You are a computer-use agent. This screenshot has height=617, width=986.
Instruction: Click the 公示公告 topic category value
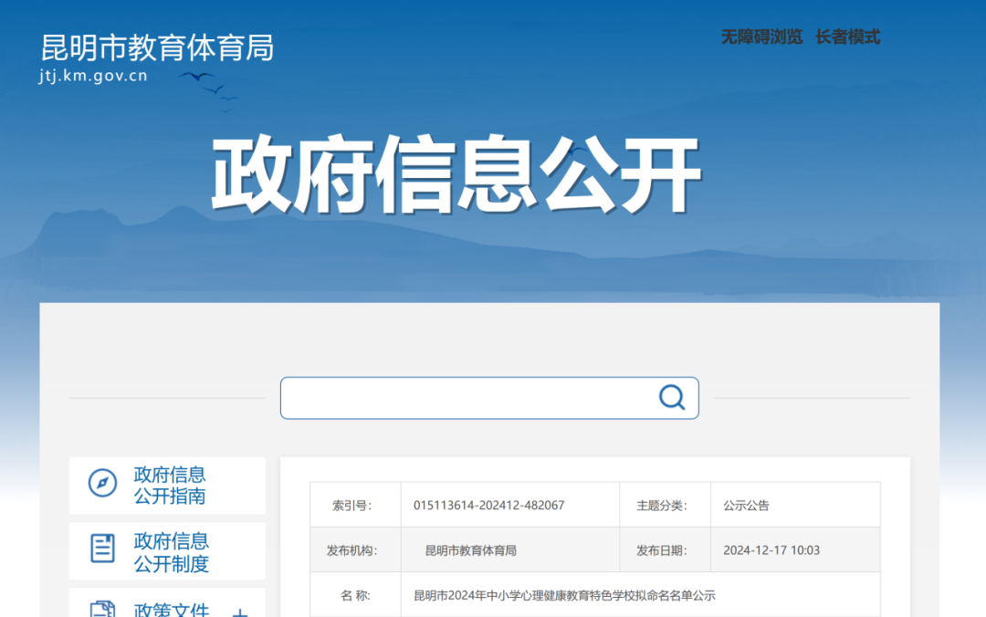tap(746, 506)
